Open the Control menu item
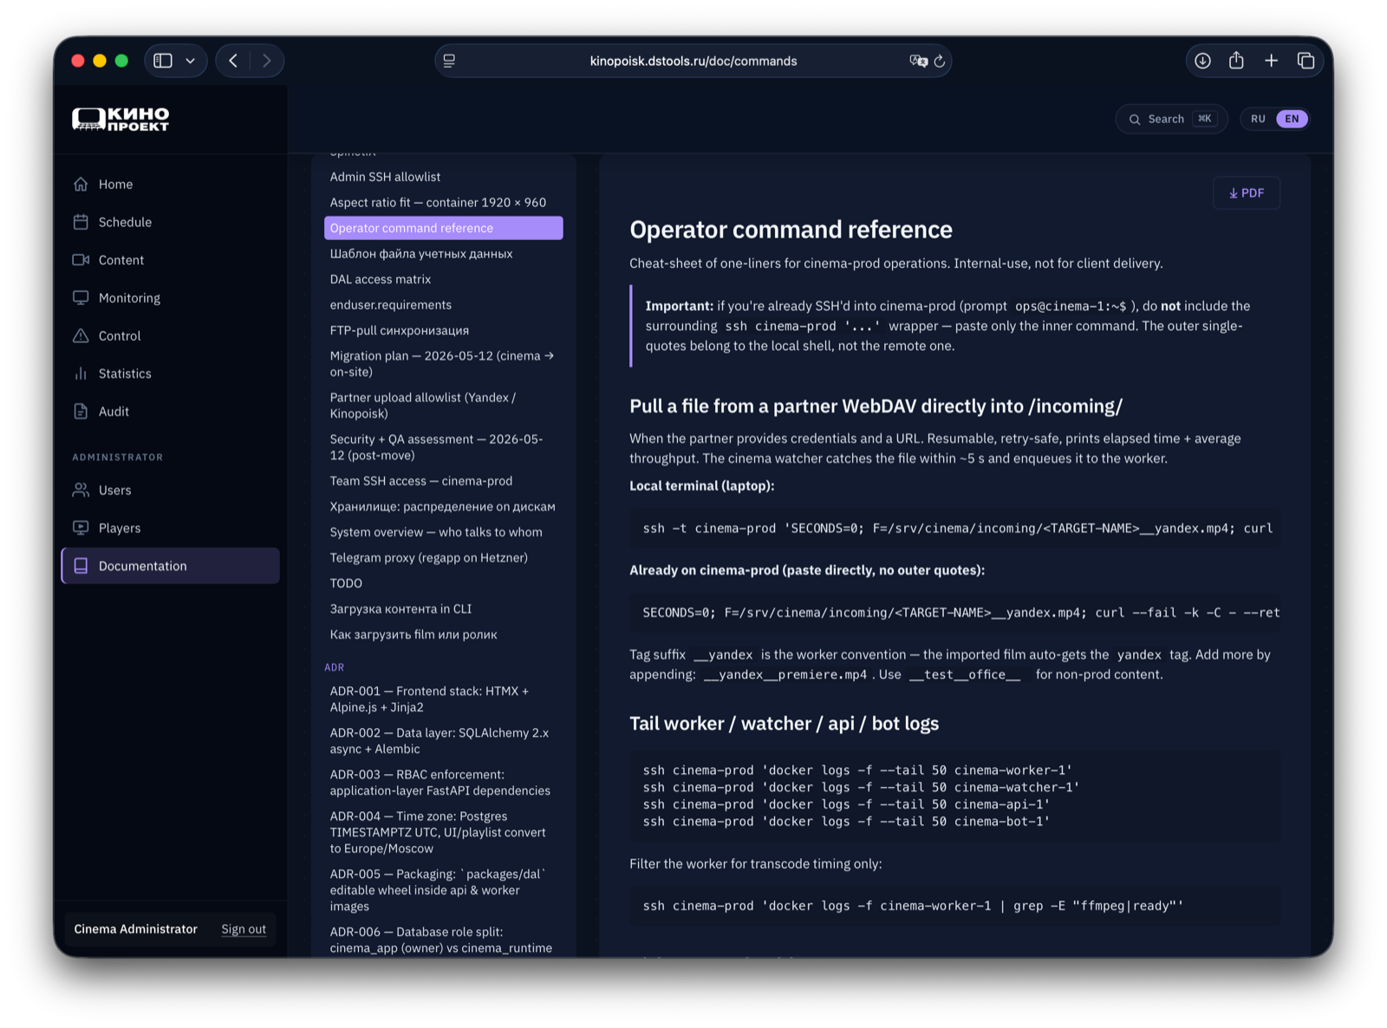Image resolution: width=1387 pixels, height=1028 pixels. tap(170, 335)
